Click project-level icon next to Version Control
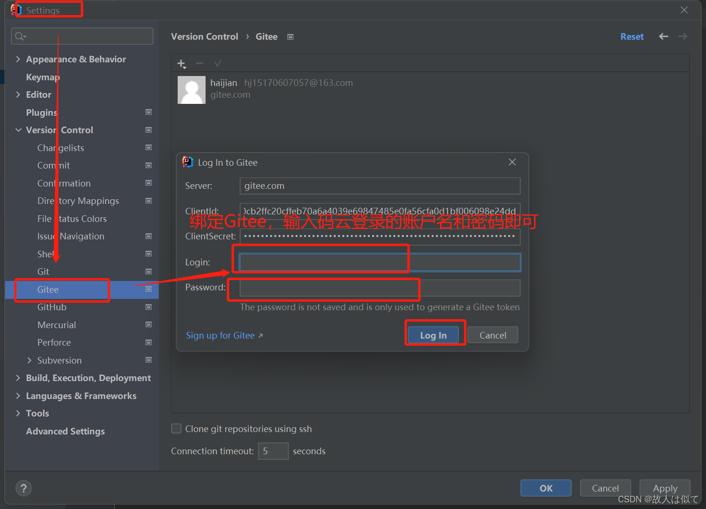Screen dimensions: 706x509 pos(148,130)
